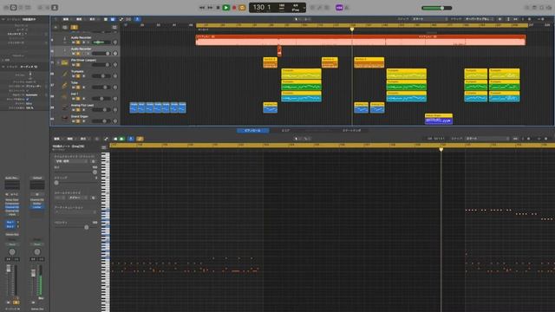Screen dimensions: 555x312
Task: Collapse the Region inspector disclosure triangle
Action: pyautogui.click(x=3, y=19)
